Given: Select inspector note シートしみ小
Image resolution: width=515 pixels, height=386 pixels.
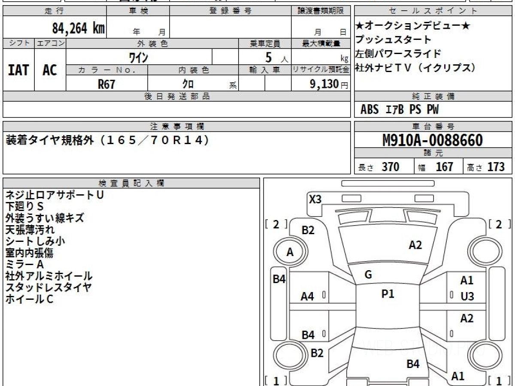Looking at the screenshot, I should [35, 241].
